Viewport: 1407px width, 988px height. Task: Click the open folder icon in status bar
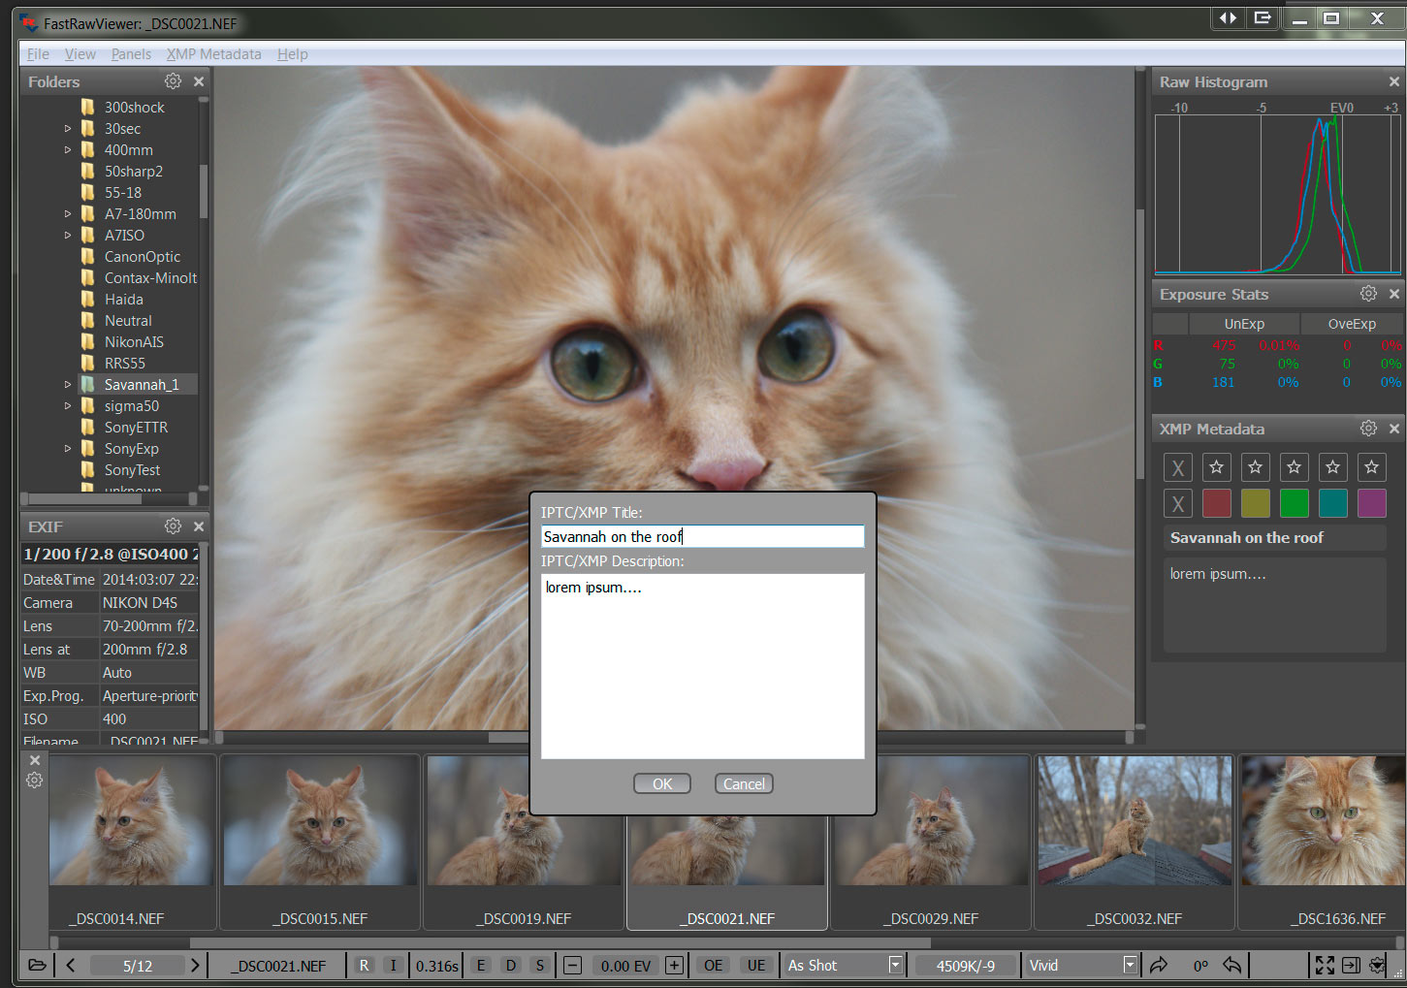37,965
